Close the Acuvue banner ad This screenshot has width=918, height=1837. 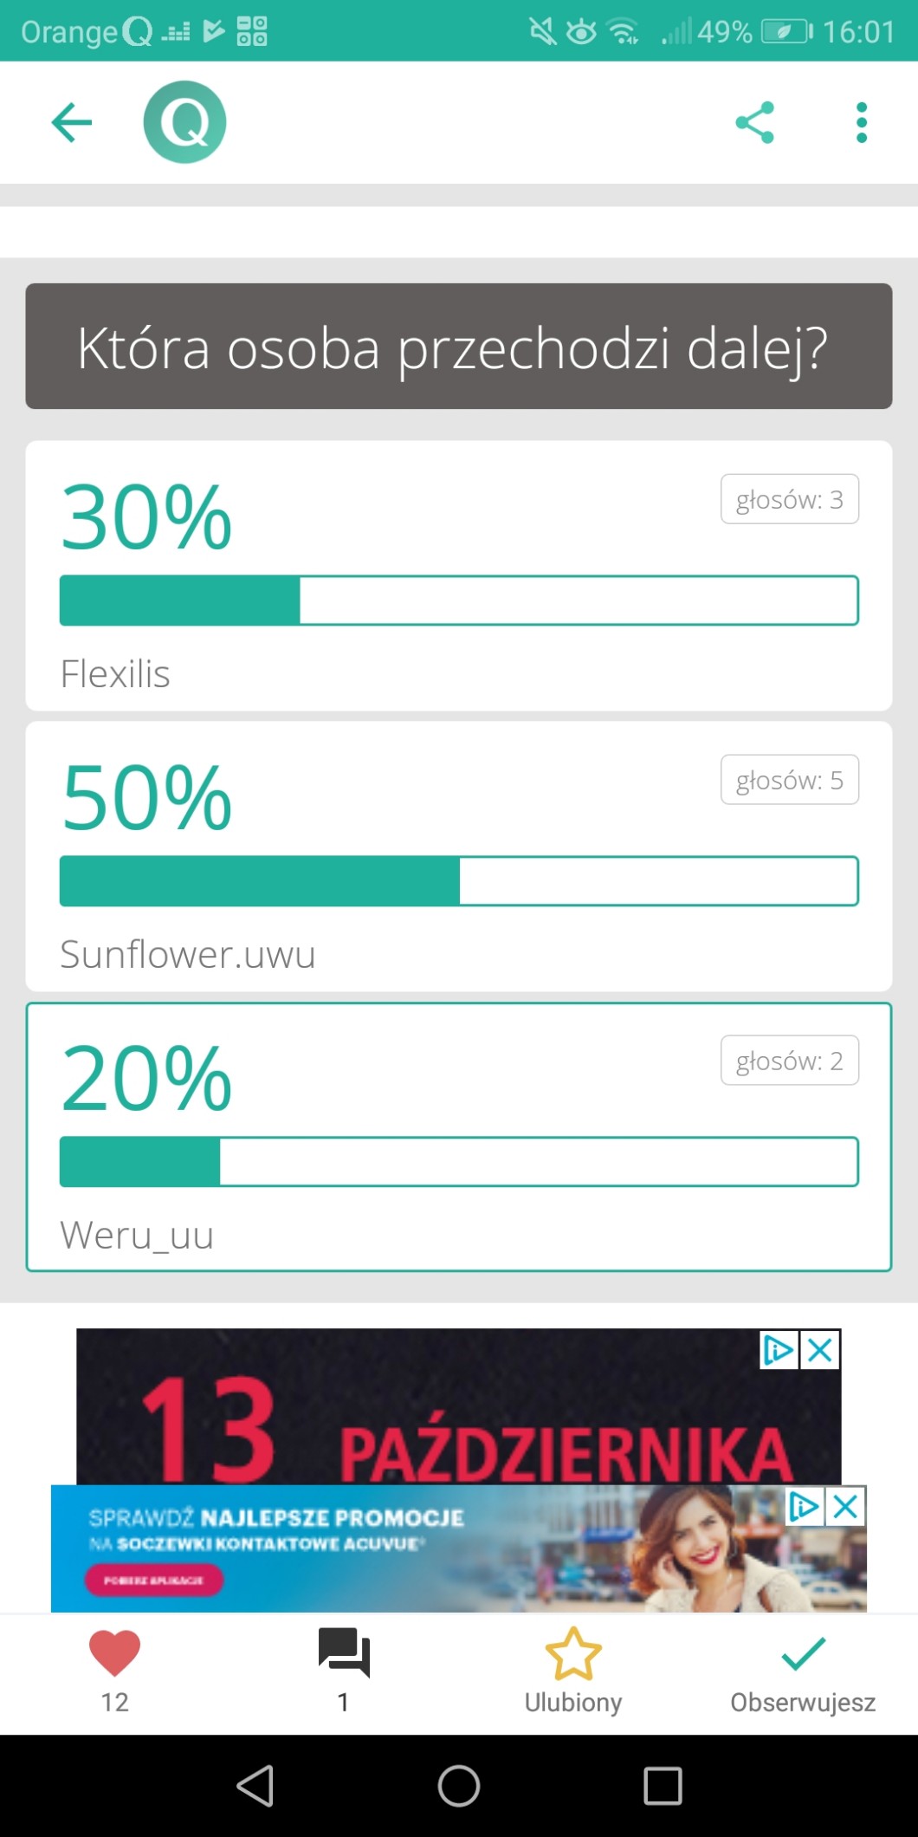coord(846,1508)
